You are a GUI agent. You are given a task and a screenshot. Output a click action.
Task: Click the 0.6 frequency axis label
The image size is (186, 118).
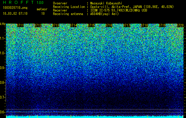click(x=3, y=112)
